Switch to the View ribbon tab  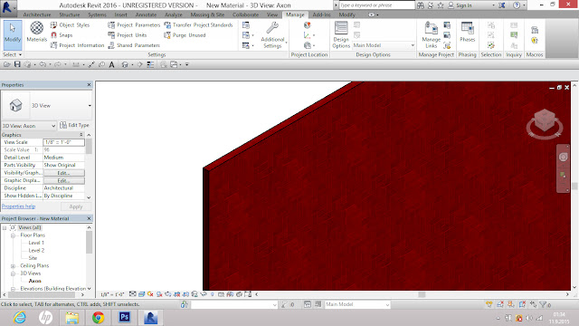coord(272,14)
